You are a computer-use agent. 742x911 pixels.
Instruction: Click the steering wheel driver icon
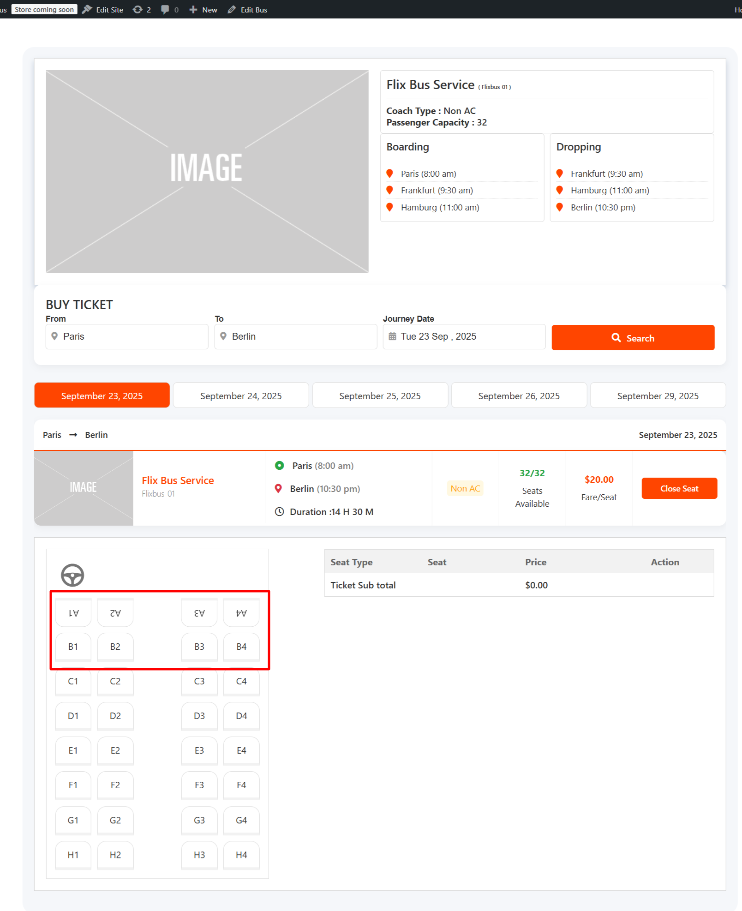pyautogui.click(x=72, y=575)
